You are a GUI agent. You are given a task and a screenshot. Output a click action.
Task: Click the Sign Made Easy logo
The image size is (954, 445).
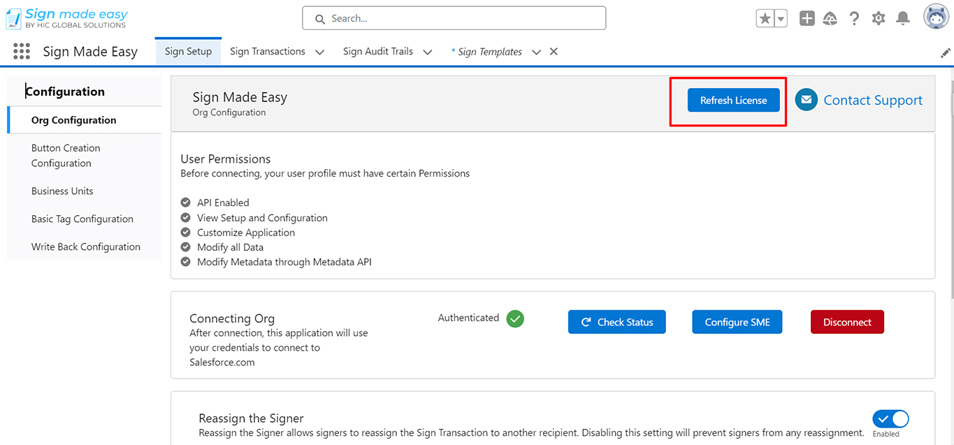tap(66, 18)
